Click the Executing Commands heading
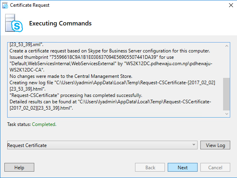This screenshot has height=178, width=237. [x=60, y=23]
